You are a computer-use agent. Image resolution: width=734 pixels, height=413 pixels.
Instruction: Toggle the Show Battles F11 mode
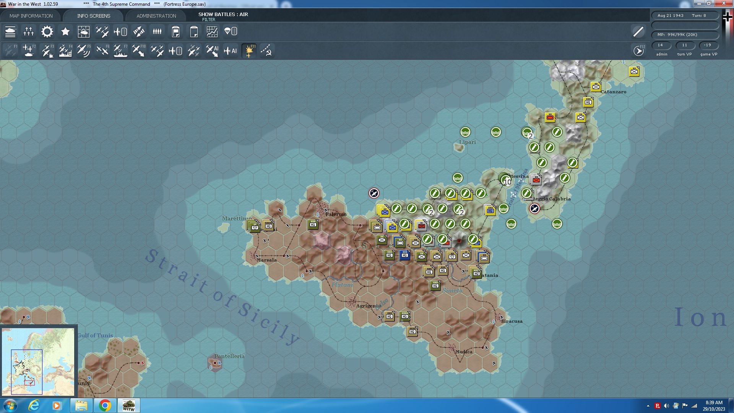click(249, 50)
